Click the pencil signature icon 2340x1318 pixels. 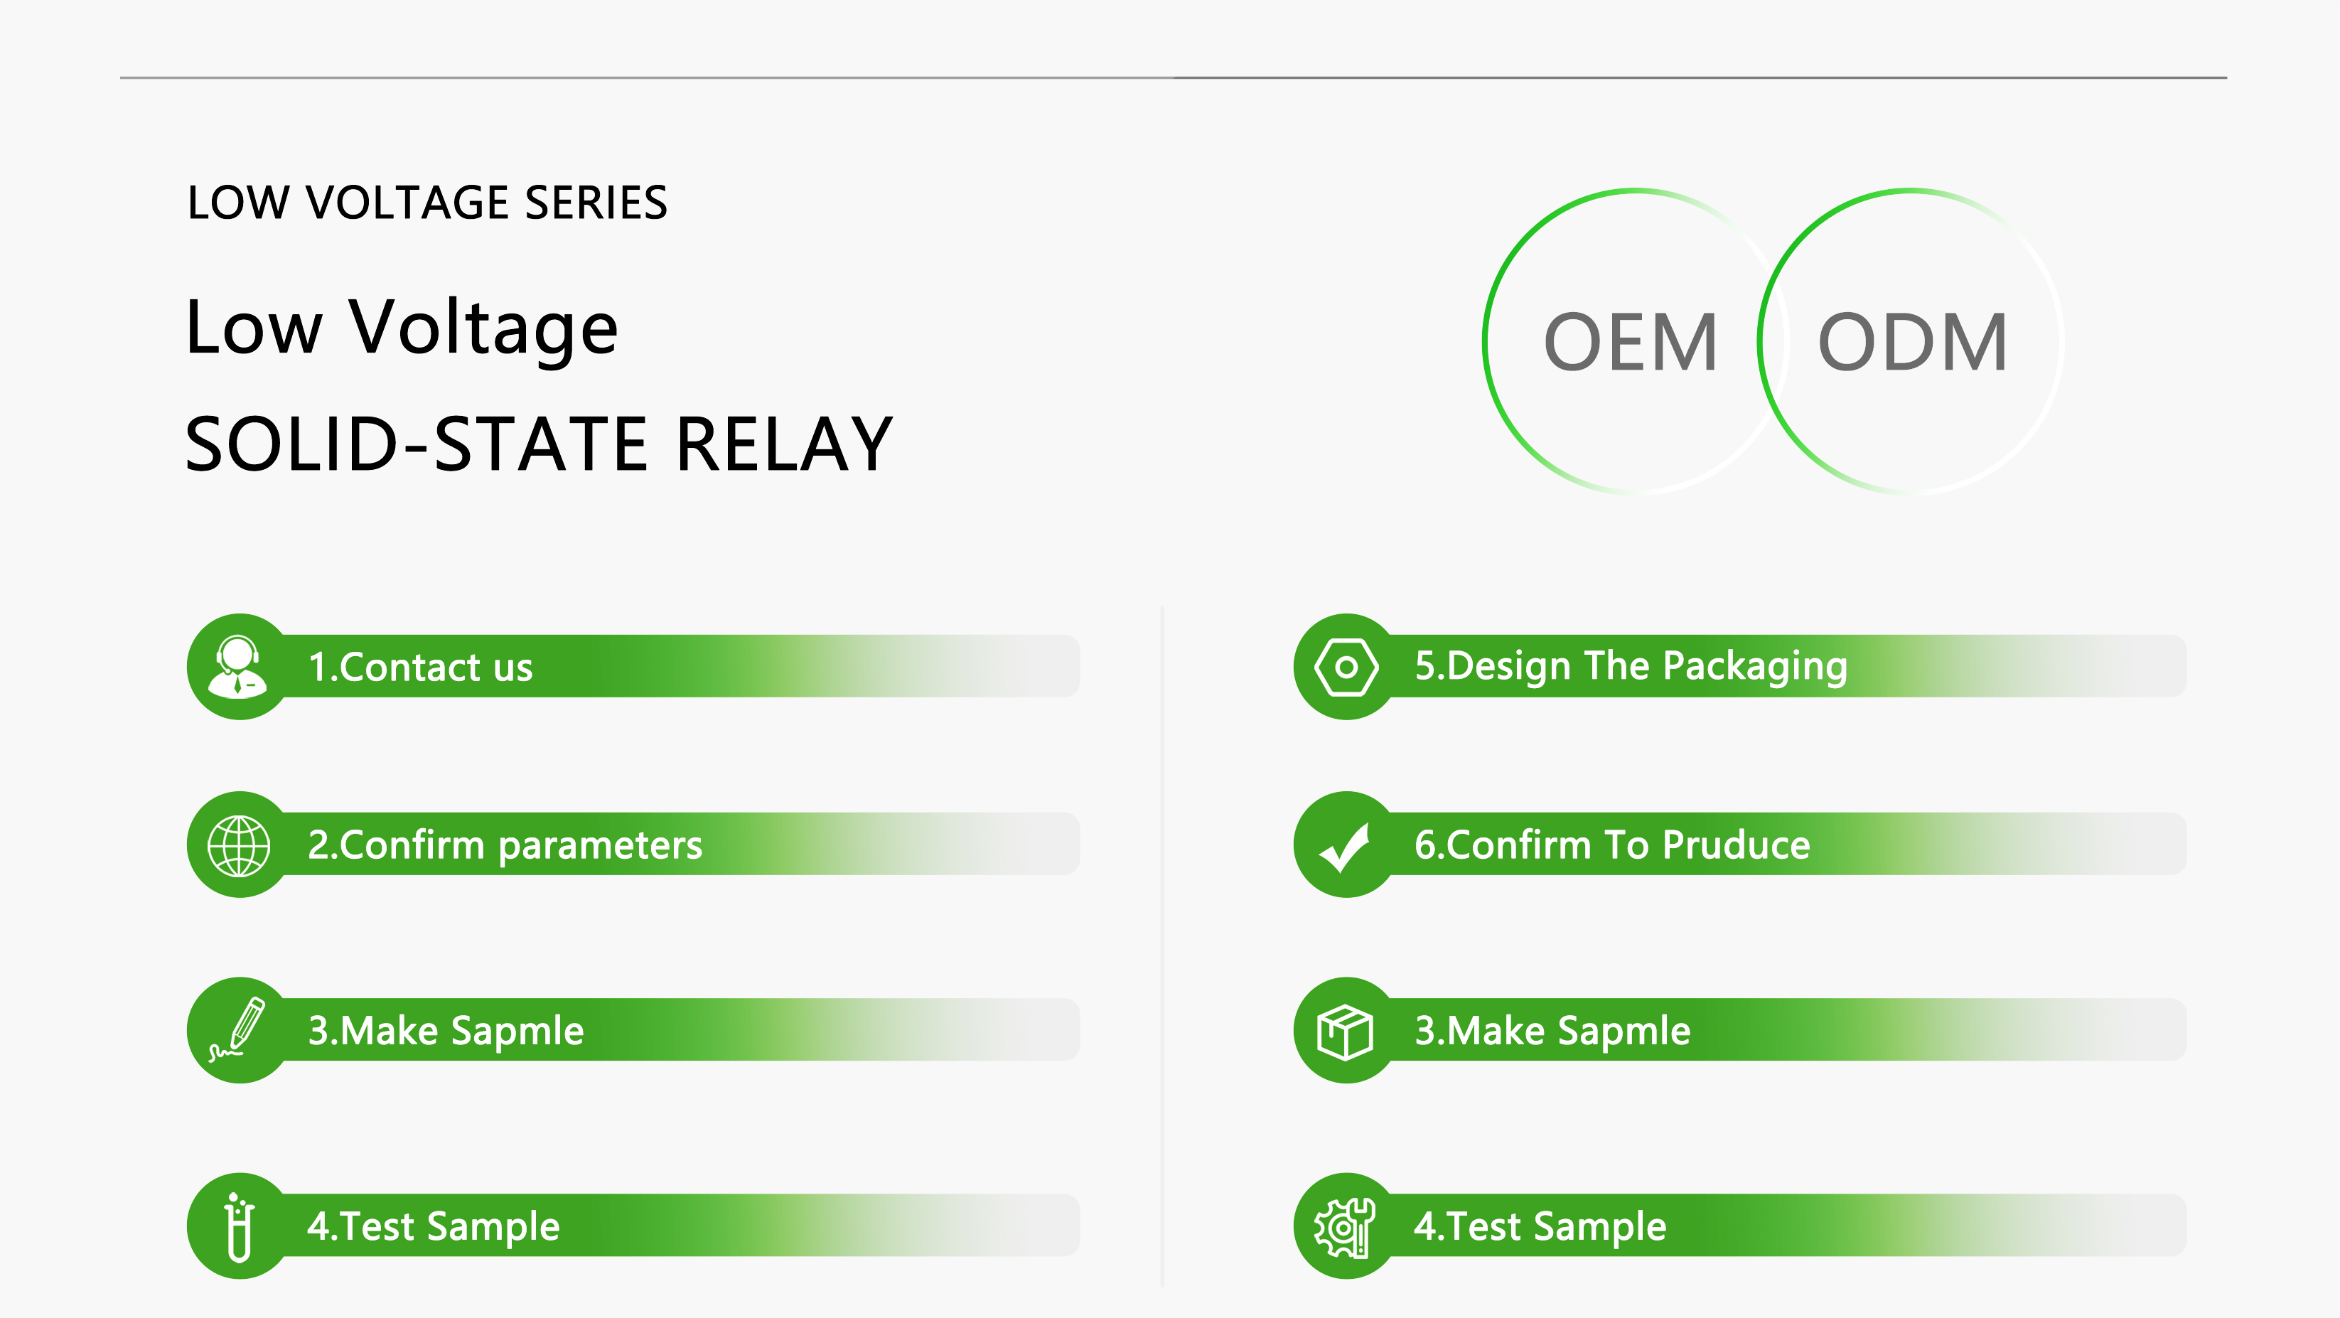click(238, 1030)
